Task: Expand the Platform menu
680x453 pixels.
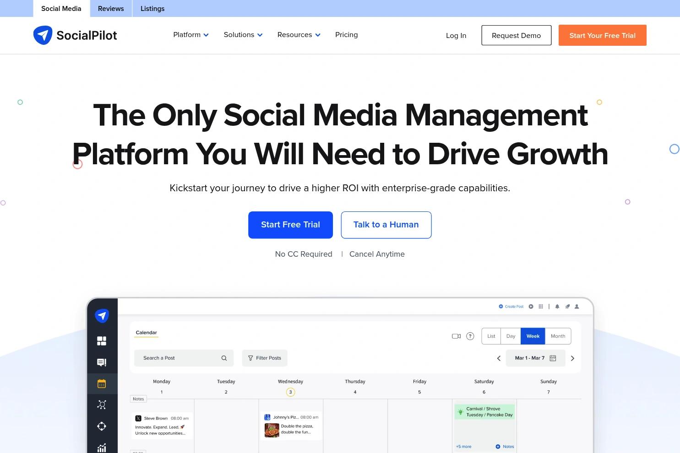Action: pos(191,35)
